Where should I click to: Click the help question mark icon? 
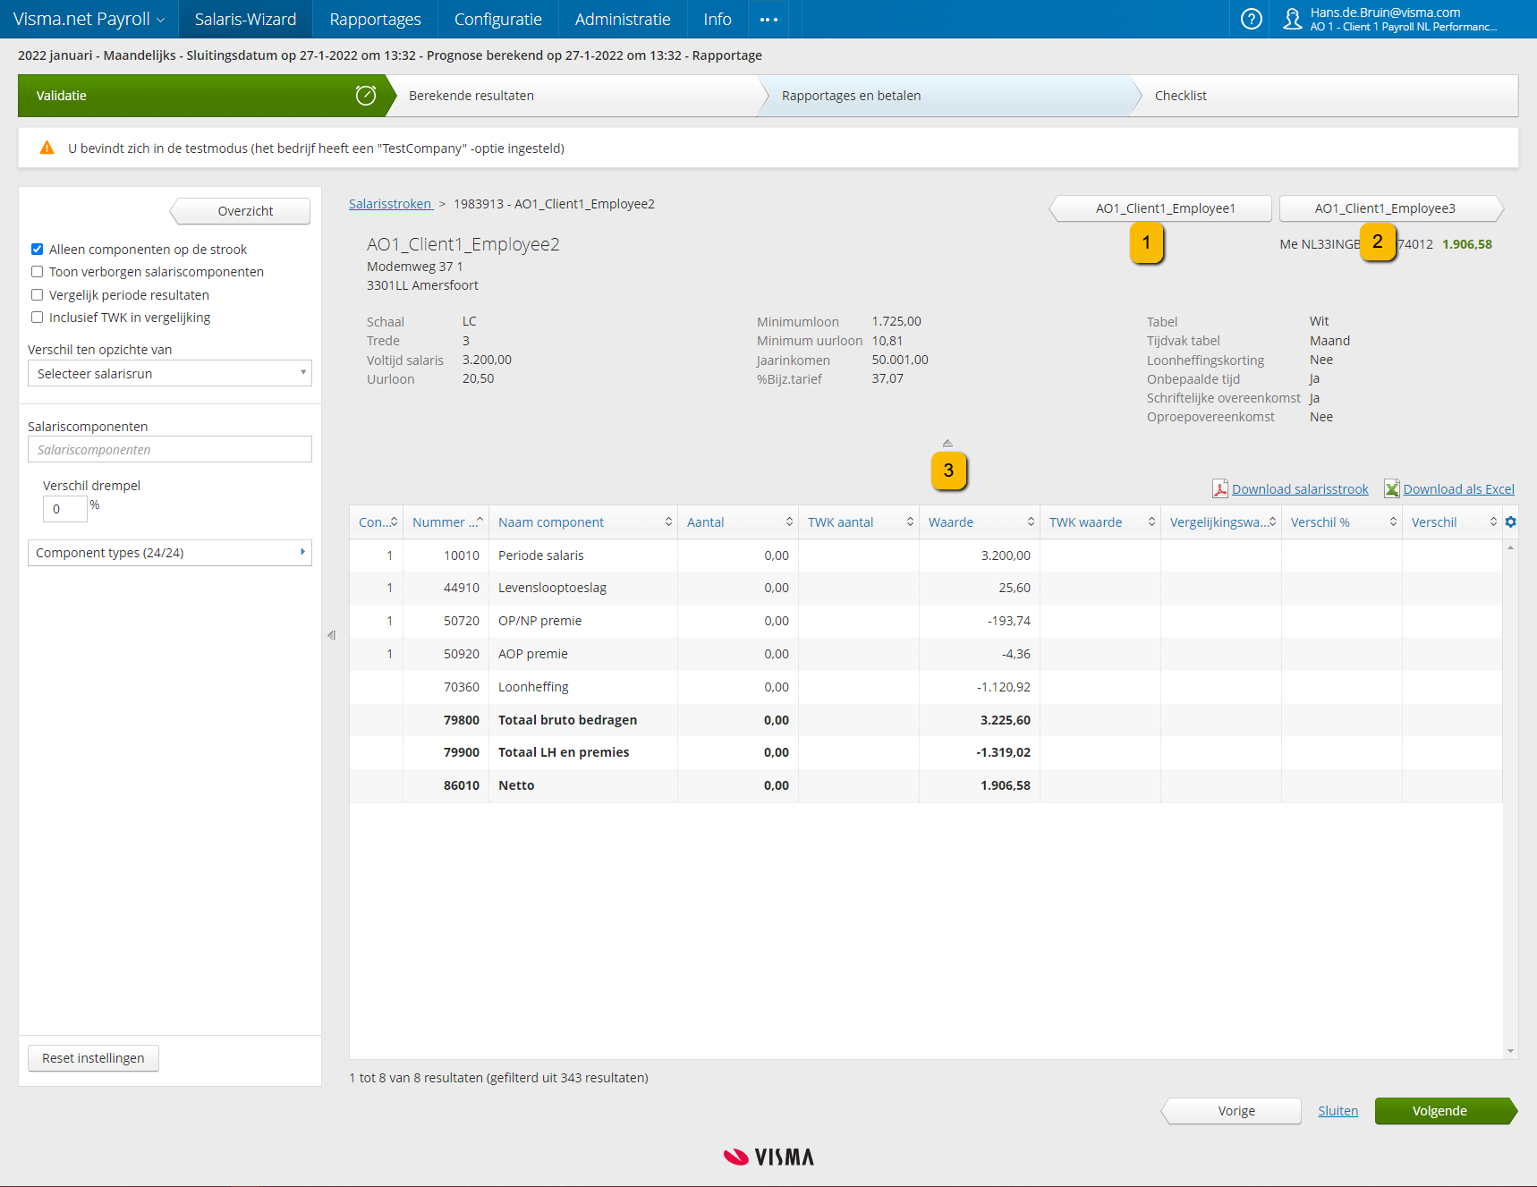click(1250, 19)
